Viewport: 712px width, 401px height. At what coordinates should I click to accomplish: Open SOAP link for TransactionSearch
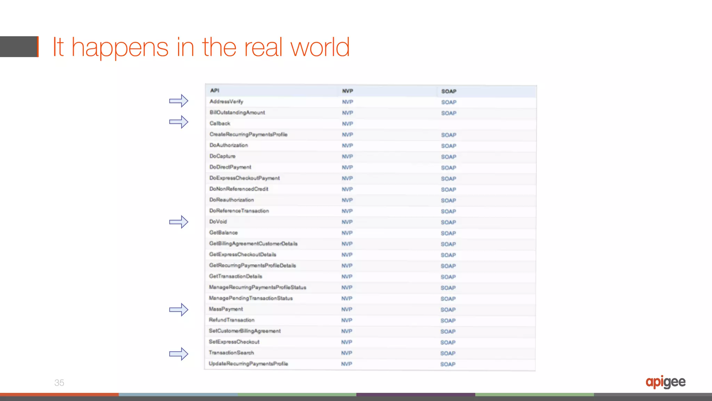point(448,353)
